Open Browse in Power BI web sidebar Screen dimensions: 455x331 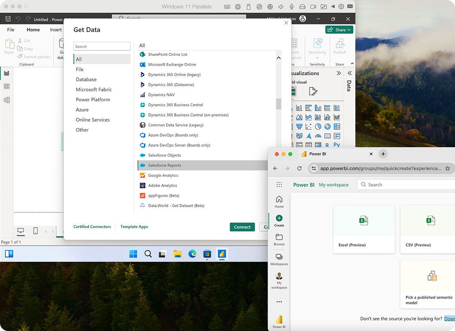point(279,237)
